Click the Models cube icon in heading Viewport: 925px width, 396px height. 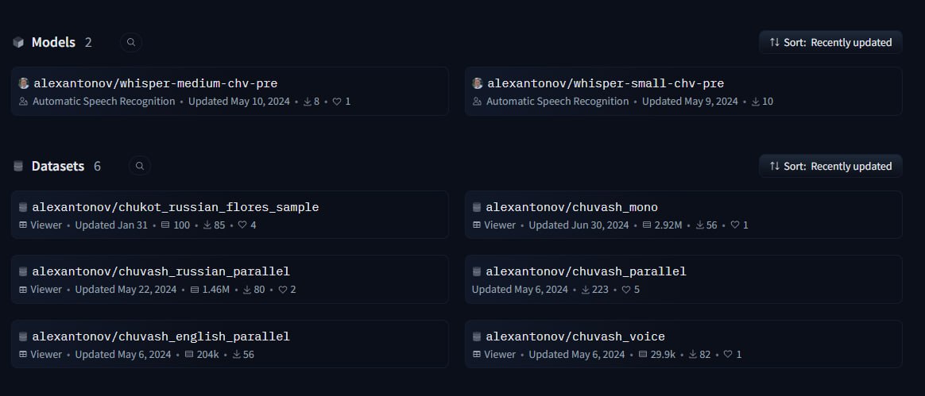(18, 43)
